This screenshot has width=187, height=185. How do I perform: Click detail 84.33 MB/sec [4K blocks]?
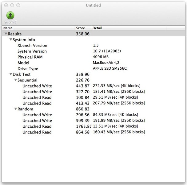click(x=115, y=115)
